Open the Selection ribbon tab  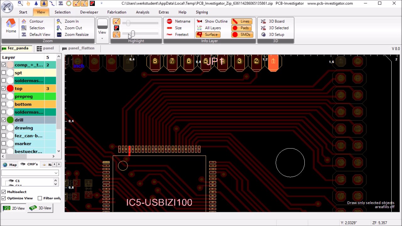point(62,12)
